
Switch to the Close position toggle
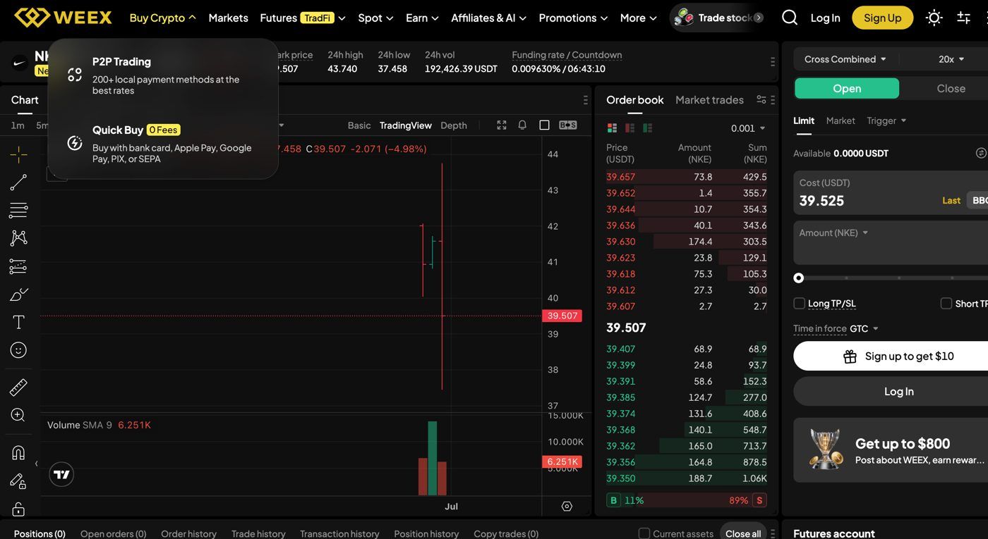pyautogui.click(x=951, y=88)
